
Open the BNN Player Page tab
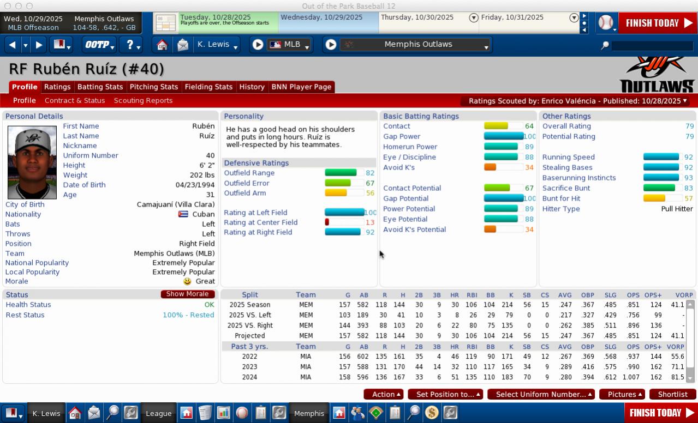301,87
